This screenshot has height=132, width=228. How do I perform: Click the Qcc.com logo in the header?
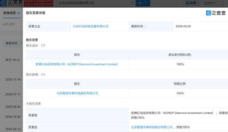[x=12, y=3]
